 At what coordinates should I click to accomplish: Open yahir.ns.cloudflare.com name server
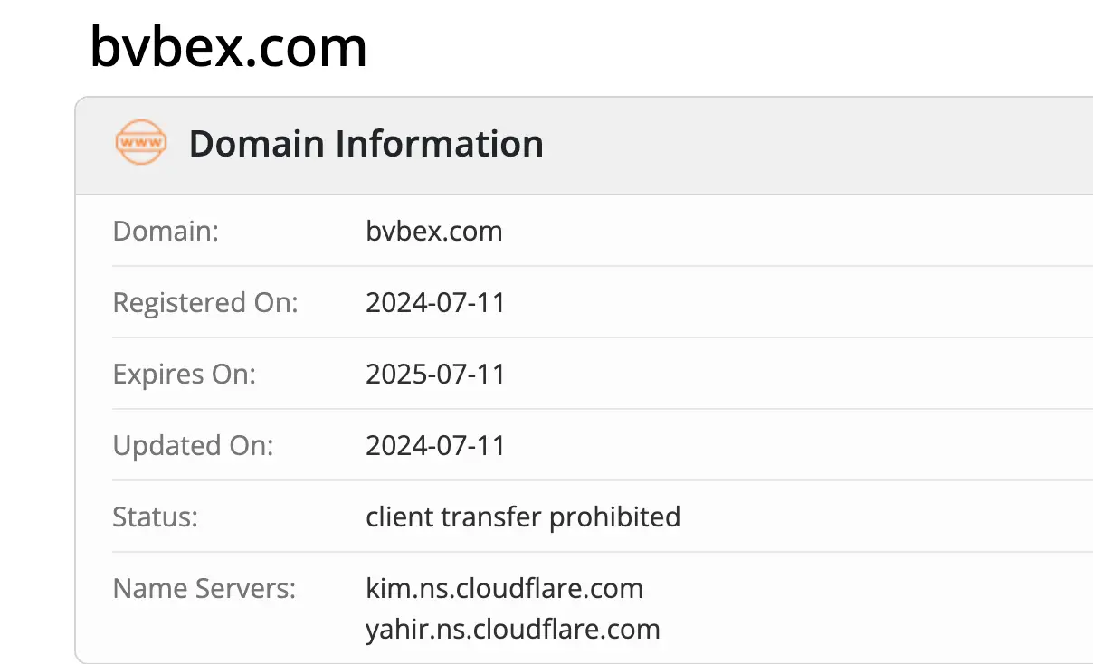click(512, 629)
